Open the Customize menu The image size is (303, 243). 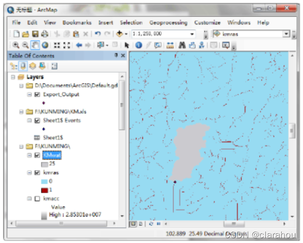[207, 23]
